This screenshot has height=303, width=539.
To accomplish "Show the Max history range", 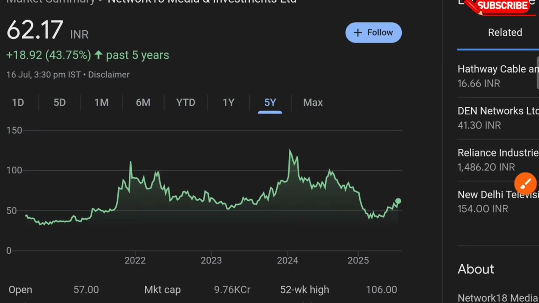I will pyautogui.click(x=313, y=103).
